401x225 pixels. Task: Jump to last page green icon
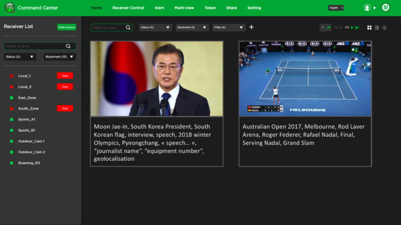(357, 28)
